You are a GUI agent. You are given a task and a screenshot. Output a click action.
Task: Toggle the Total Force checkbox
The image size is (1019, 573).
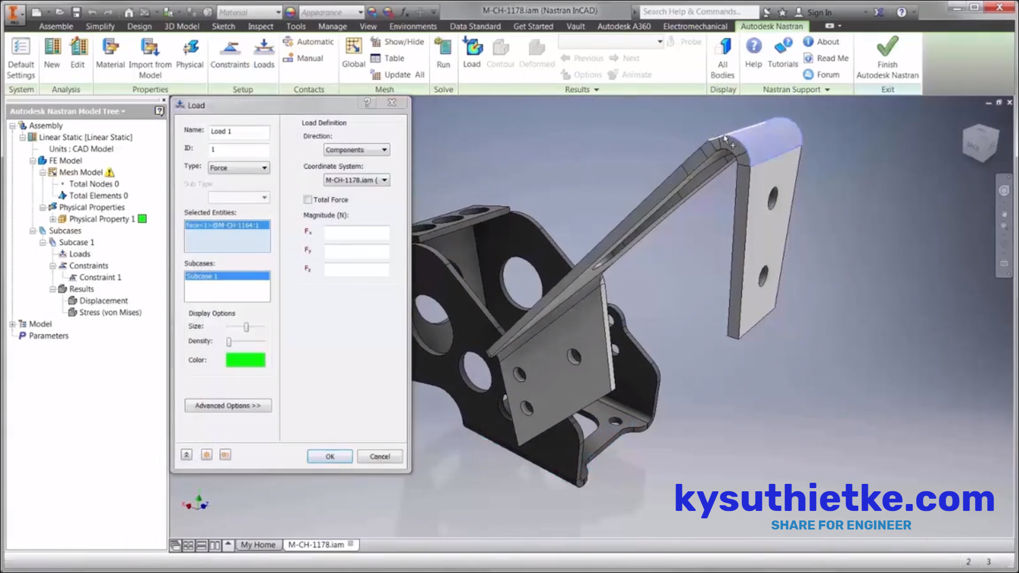pos(307,199)
